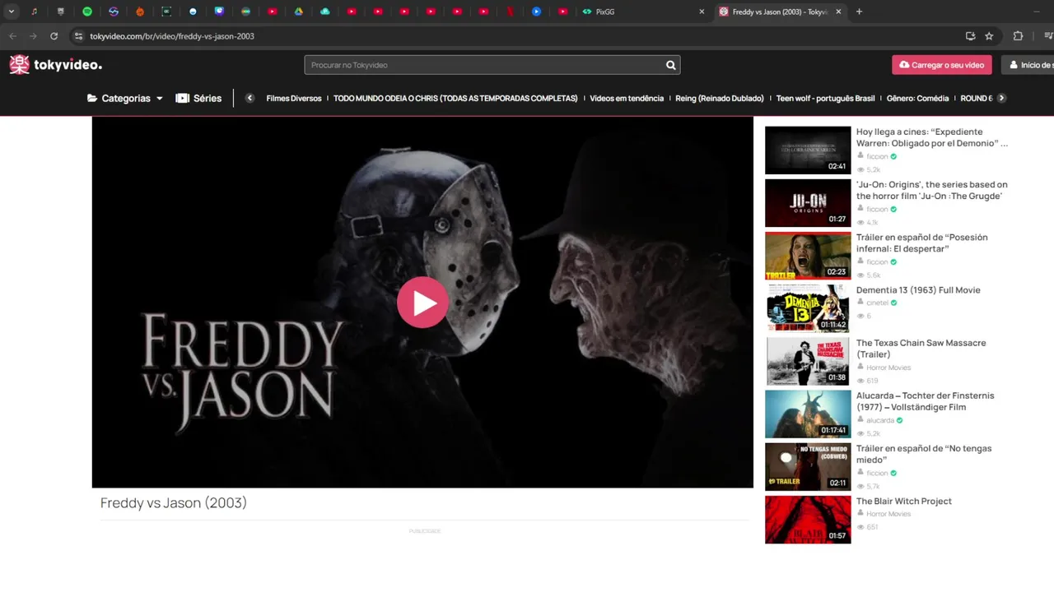Open the media control icon in toolbar
The height and width of the screenshot is (592, 1054).
click(1048, 36)
